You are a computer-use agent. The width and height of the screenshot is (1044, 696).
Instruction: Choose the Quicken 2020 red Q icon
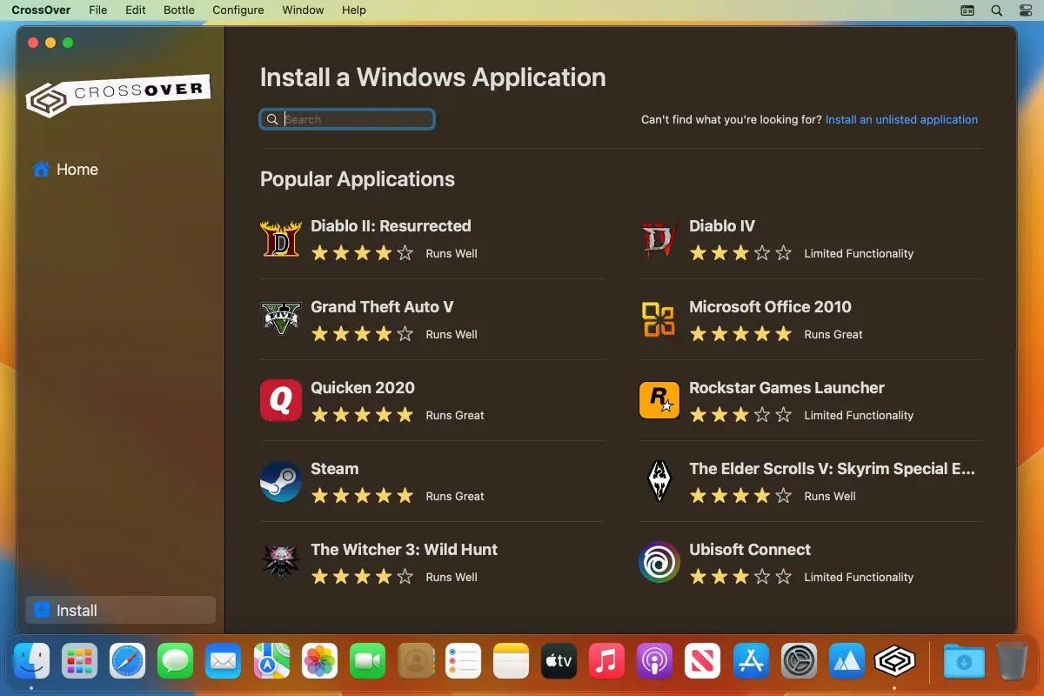click(281, 400)
